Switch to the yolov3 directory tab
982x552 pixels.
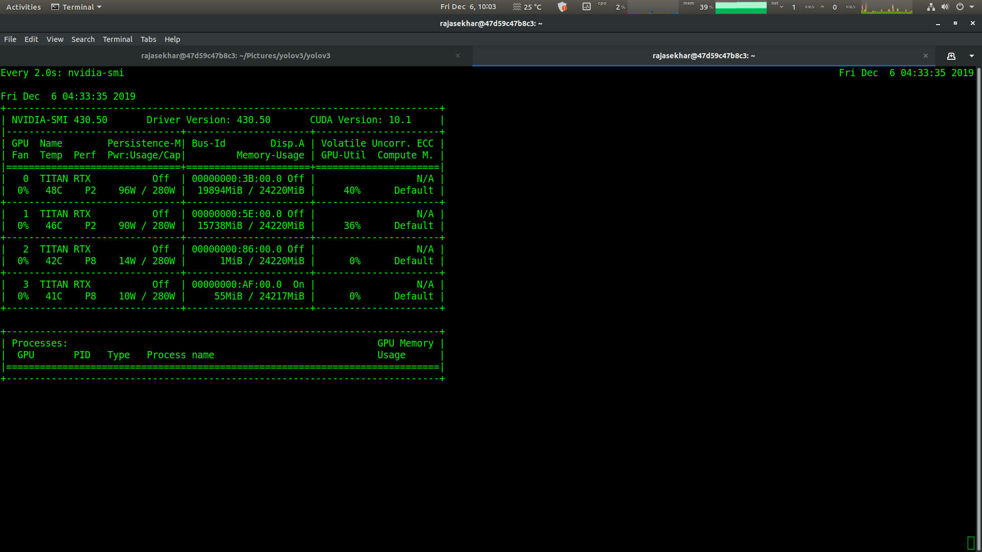(235, 56)
